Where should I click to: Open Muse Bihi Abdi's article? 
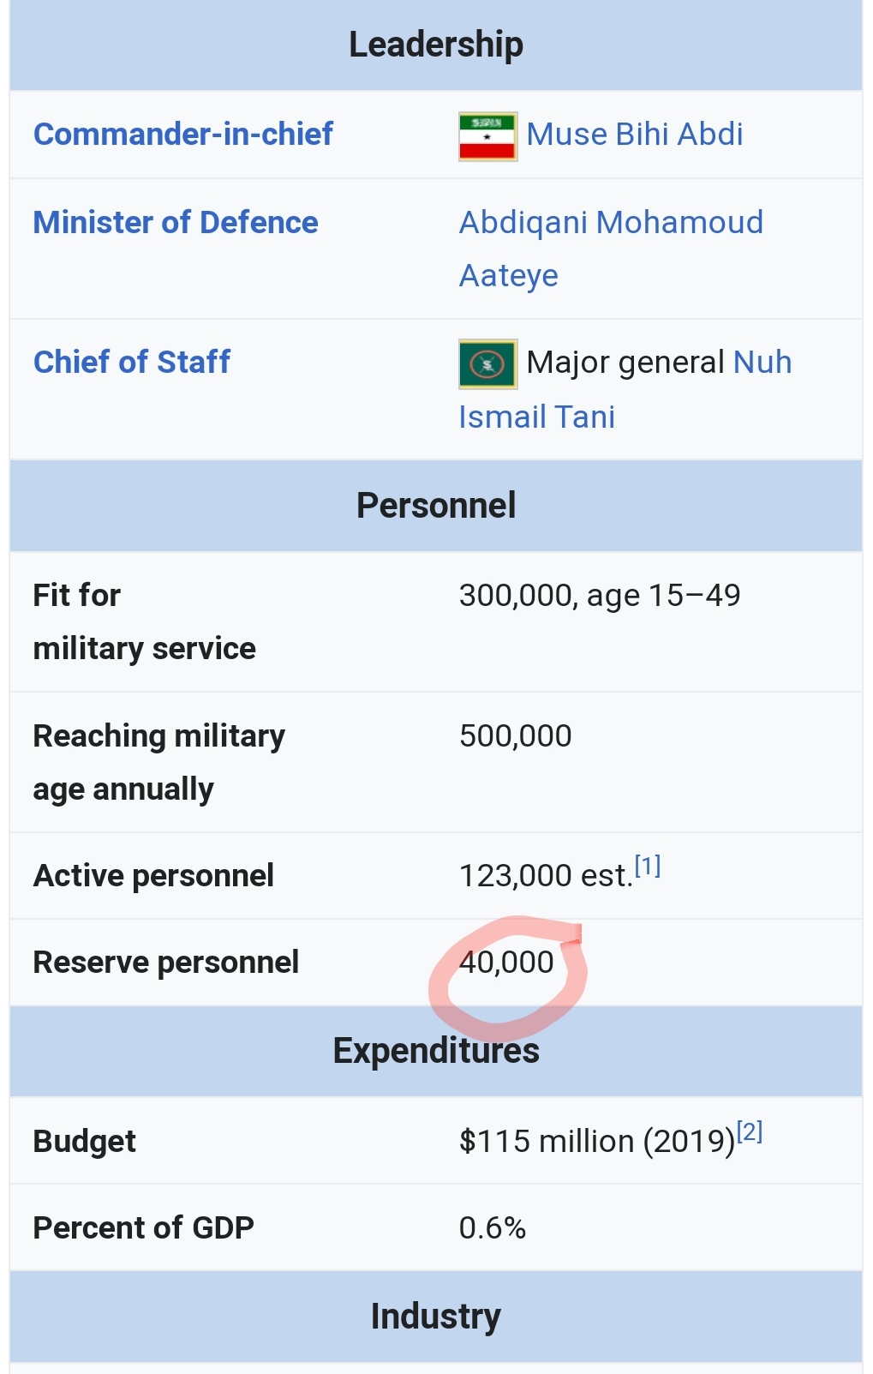click(x=635, y=135)
